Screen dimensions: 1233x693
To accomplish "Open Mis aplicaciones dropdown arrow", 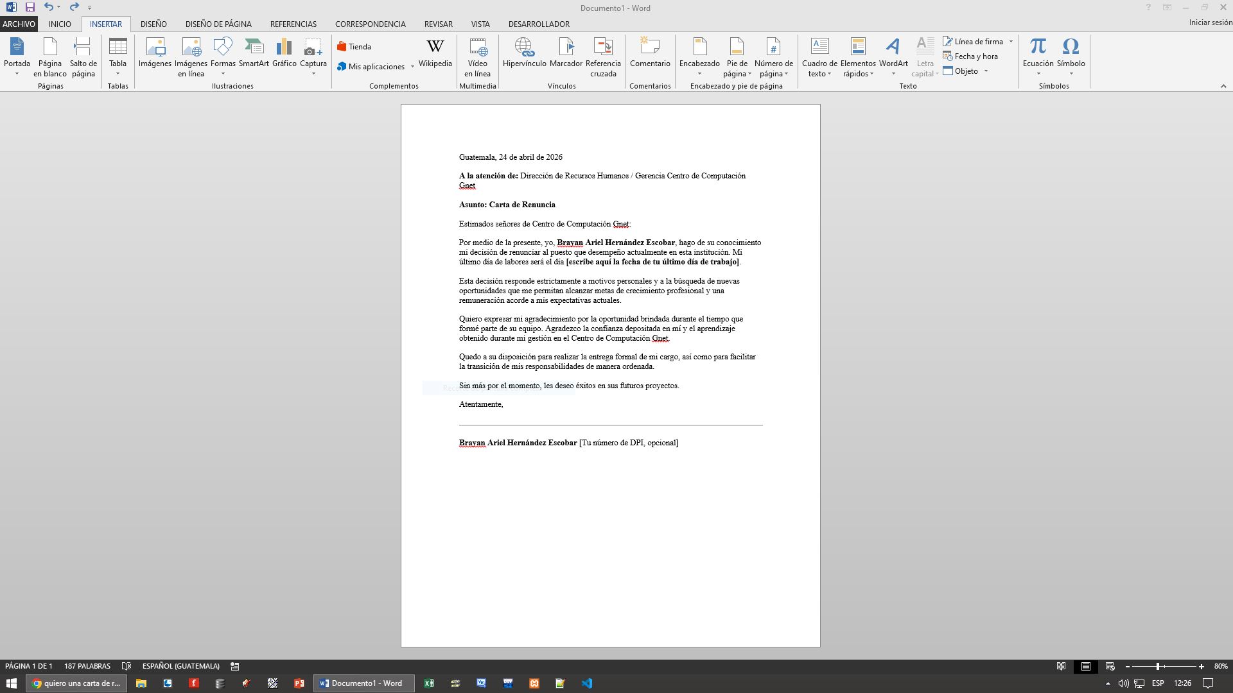I will [412, 67].
